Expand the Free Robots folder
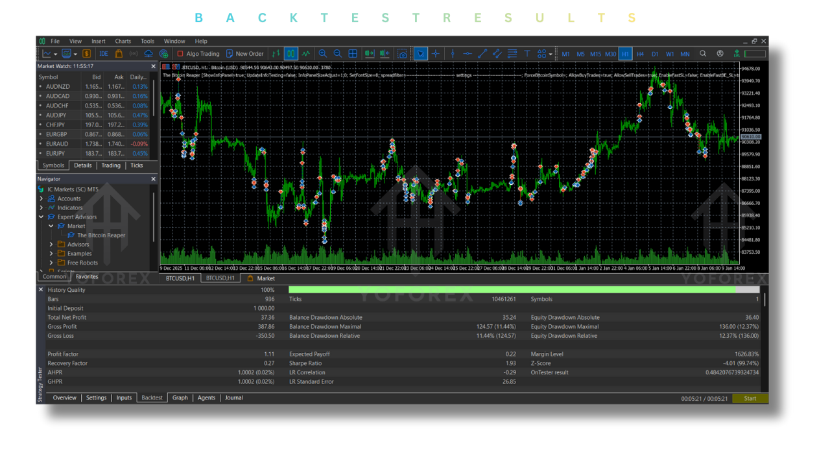The image size is (830, 467). click(51, 263)
